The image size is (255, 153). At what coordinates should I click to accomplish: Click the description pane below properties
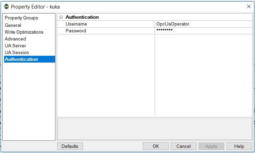click(155, 129)
